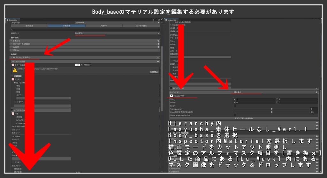This screenshot has height=178, width=327.
Task: Open the three-dot menu in left Inspector header
Action: [x=156, y=20]
